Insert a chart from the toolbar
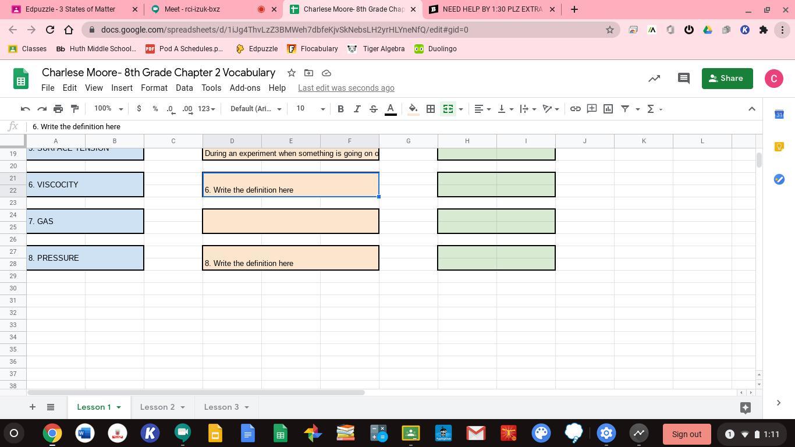This screenshot has height=447, width=795. (608, 109)
